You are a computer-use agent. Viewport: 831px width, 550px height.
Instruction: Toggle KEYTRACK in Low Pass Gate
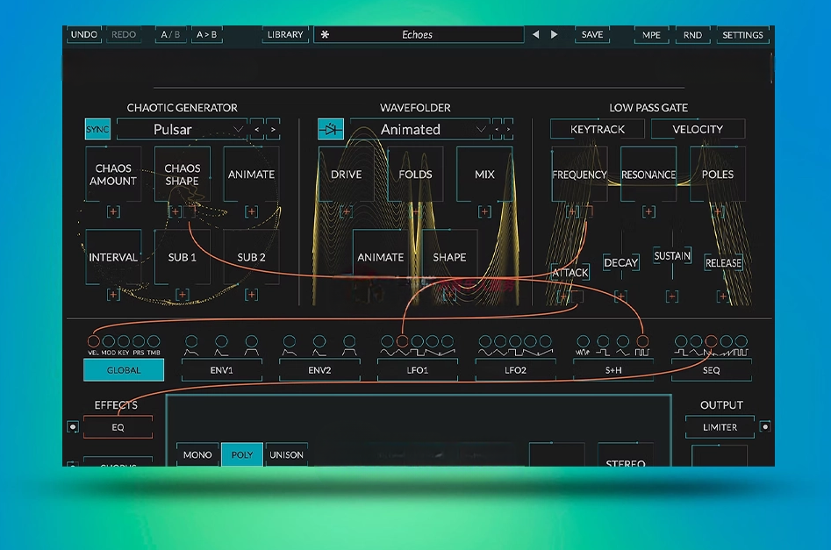click(598, 129)
